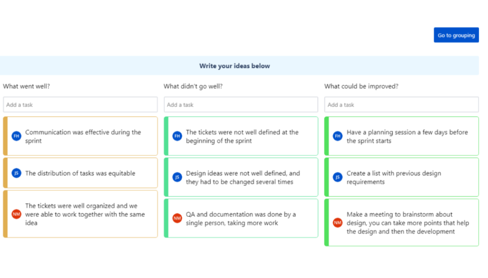Click JS avatar on Design ideas card

(x=177, y=177)
